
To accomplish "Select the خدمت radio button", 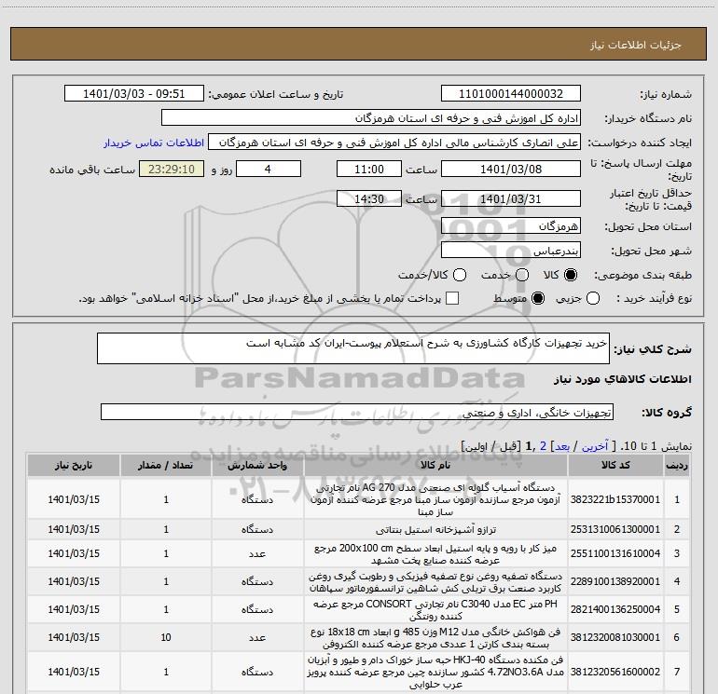I will click(x=522, y=275).
